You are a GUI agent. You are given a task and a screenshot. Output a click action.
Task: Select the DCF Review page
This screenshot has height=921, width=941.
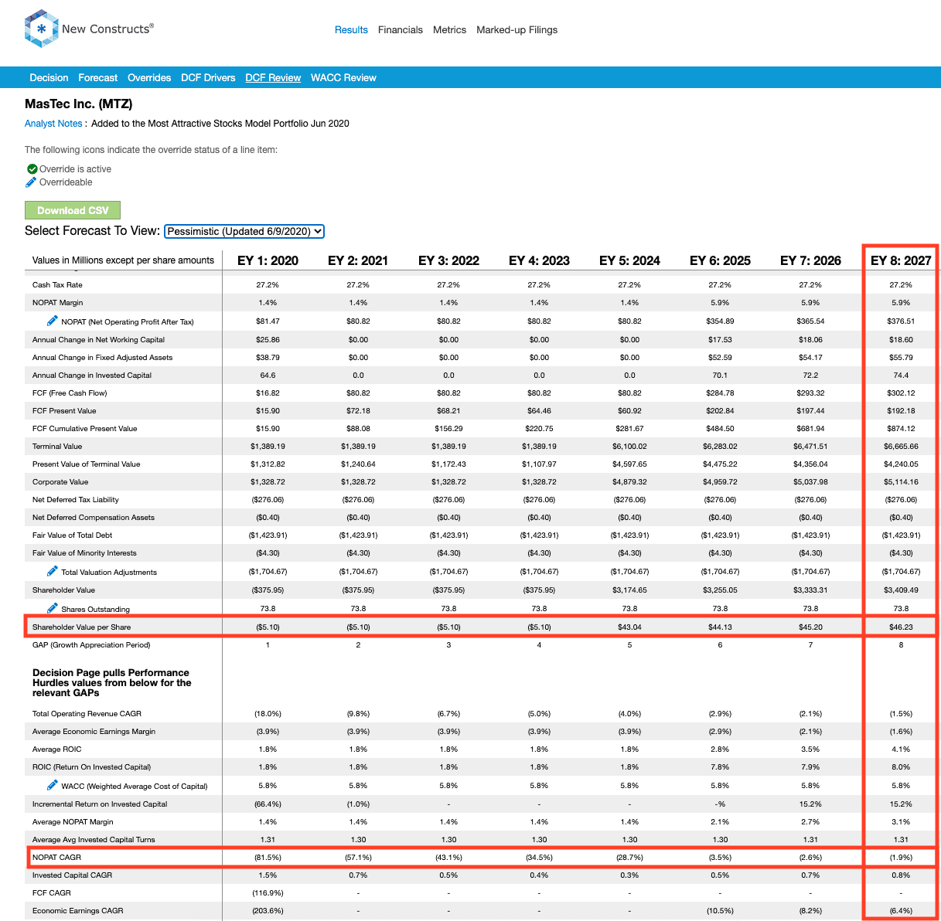point(273,78)
